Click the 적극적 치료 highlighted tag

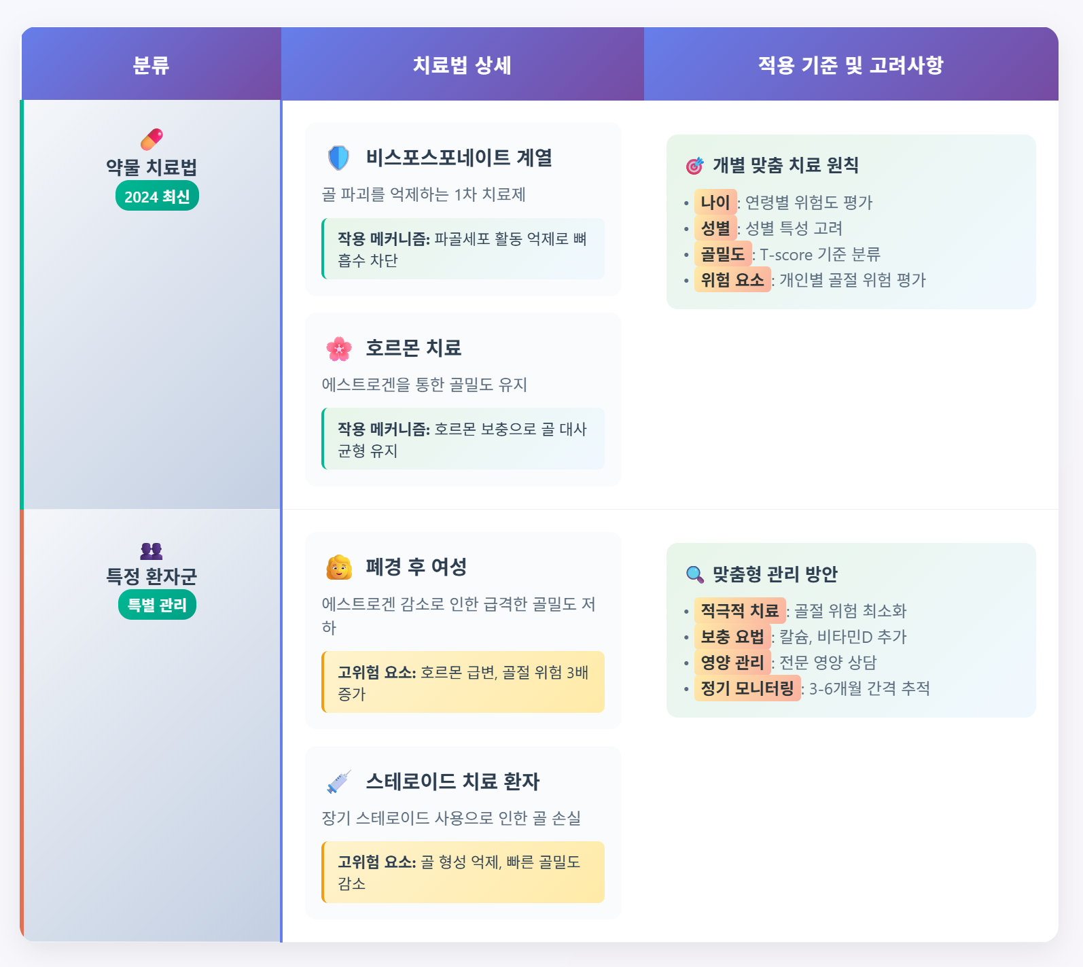pos(740,611)
